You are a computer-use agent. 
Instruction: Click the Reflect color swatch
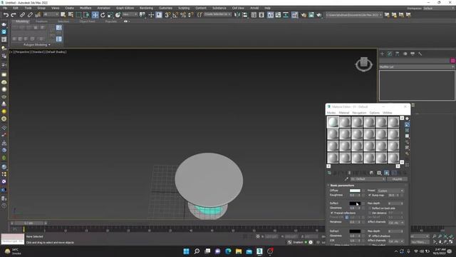(355, 203)
